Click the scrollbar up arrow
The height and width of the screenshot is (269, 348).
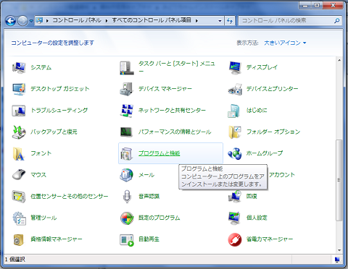tap(339, 60)
